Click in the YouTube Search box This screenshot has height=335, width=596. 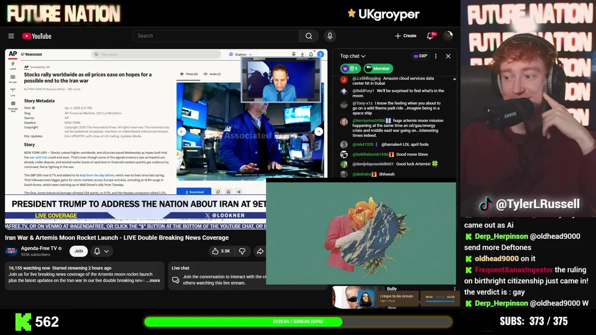pos(216,36)
